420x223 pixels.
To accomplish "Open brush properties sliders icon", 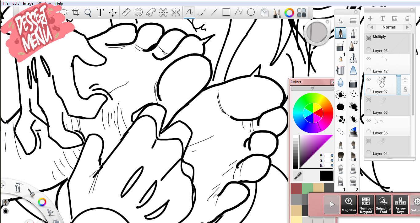I will (341, 21).
